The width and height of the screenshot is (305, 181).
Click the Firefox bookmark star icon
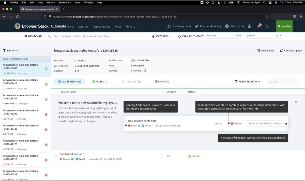(267, 17)
